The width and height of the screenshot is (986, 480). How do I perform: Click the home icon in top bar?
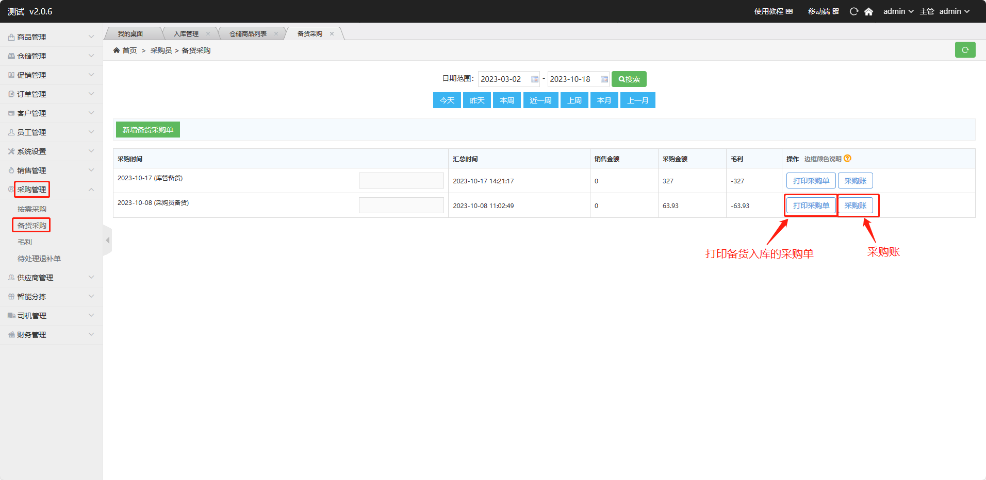[x=868, y=11]
